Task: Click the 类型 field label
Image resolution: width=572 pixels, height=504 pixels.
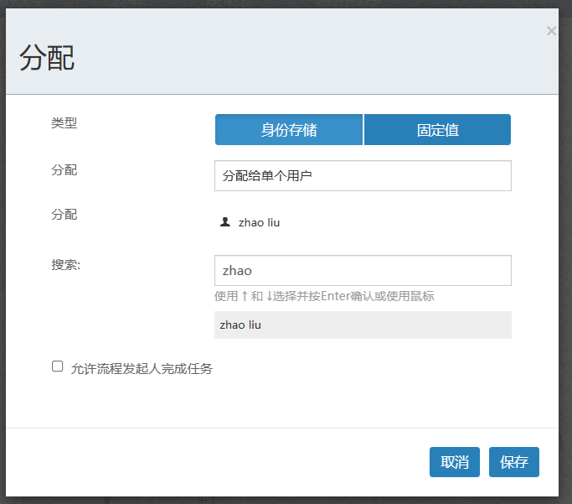Action: point(64,123)
